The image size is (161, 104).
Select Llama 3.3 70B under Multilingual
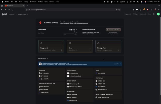click(x=100, y=87)
